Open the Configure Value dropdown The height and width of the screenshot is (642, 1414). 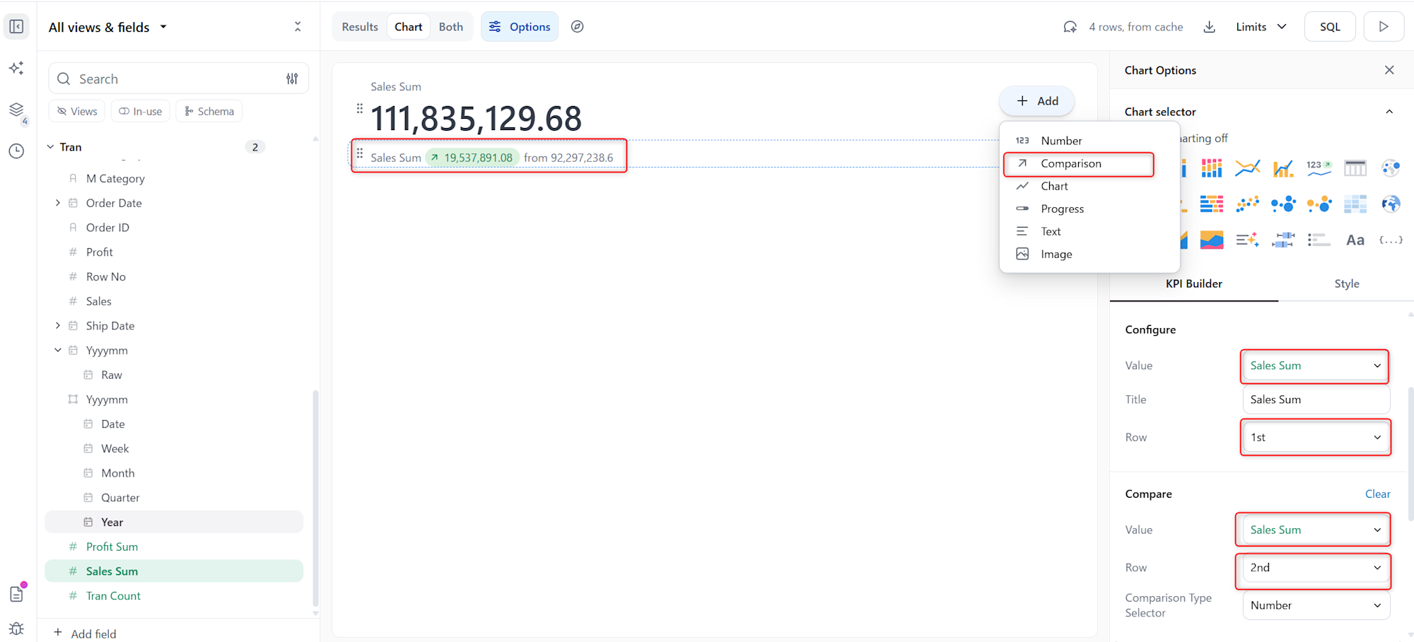(x=1315, y=366)
